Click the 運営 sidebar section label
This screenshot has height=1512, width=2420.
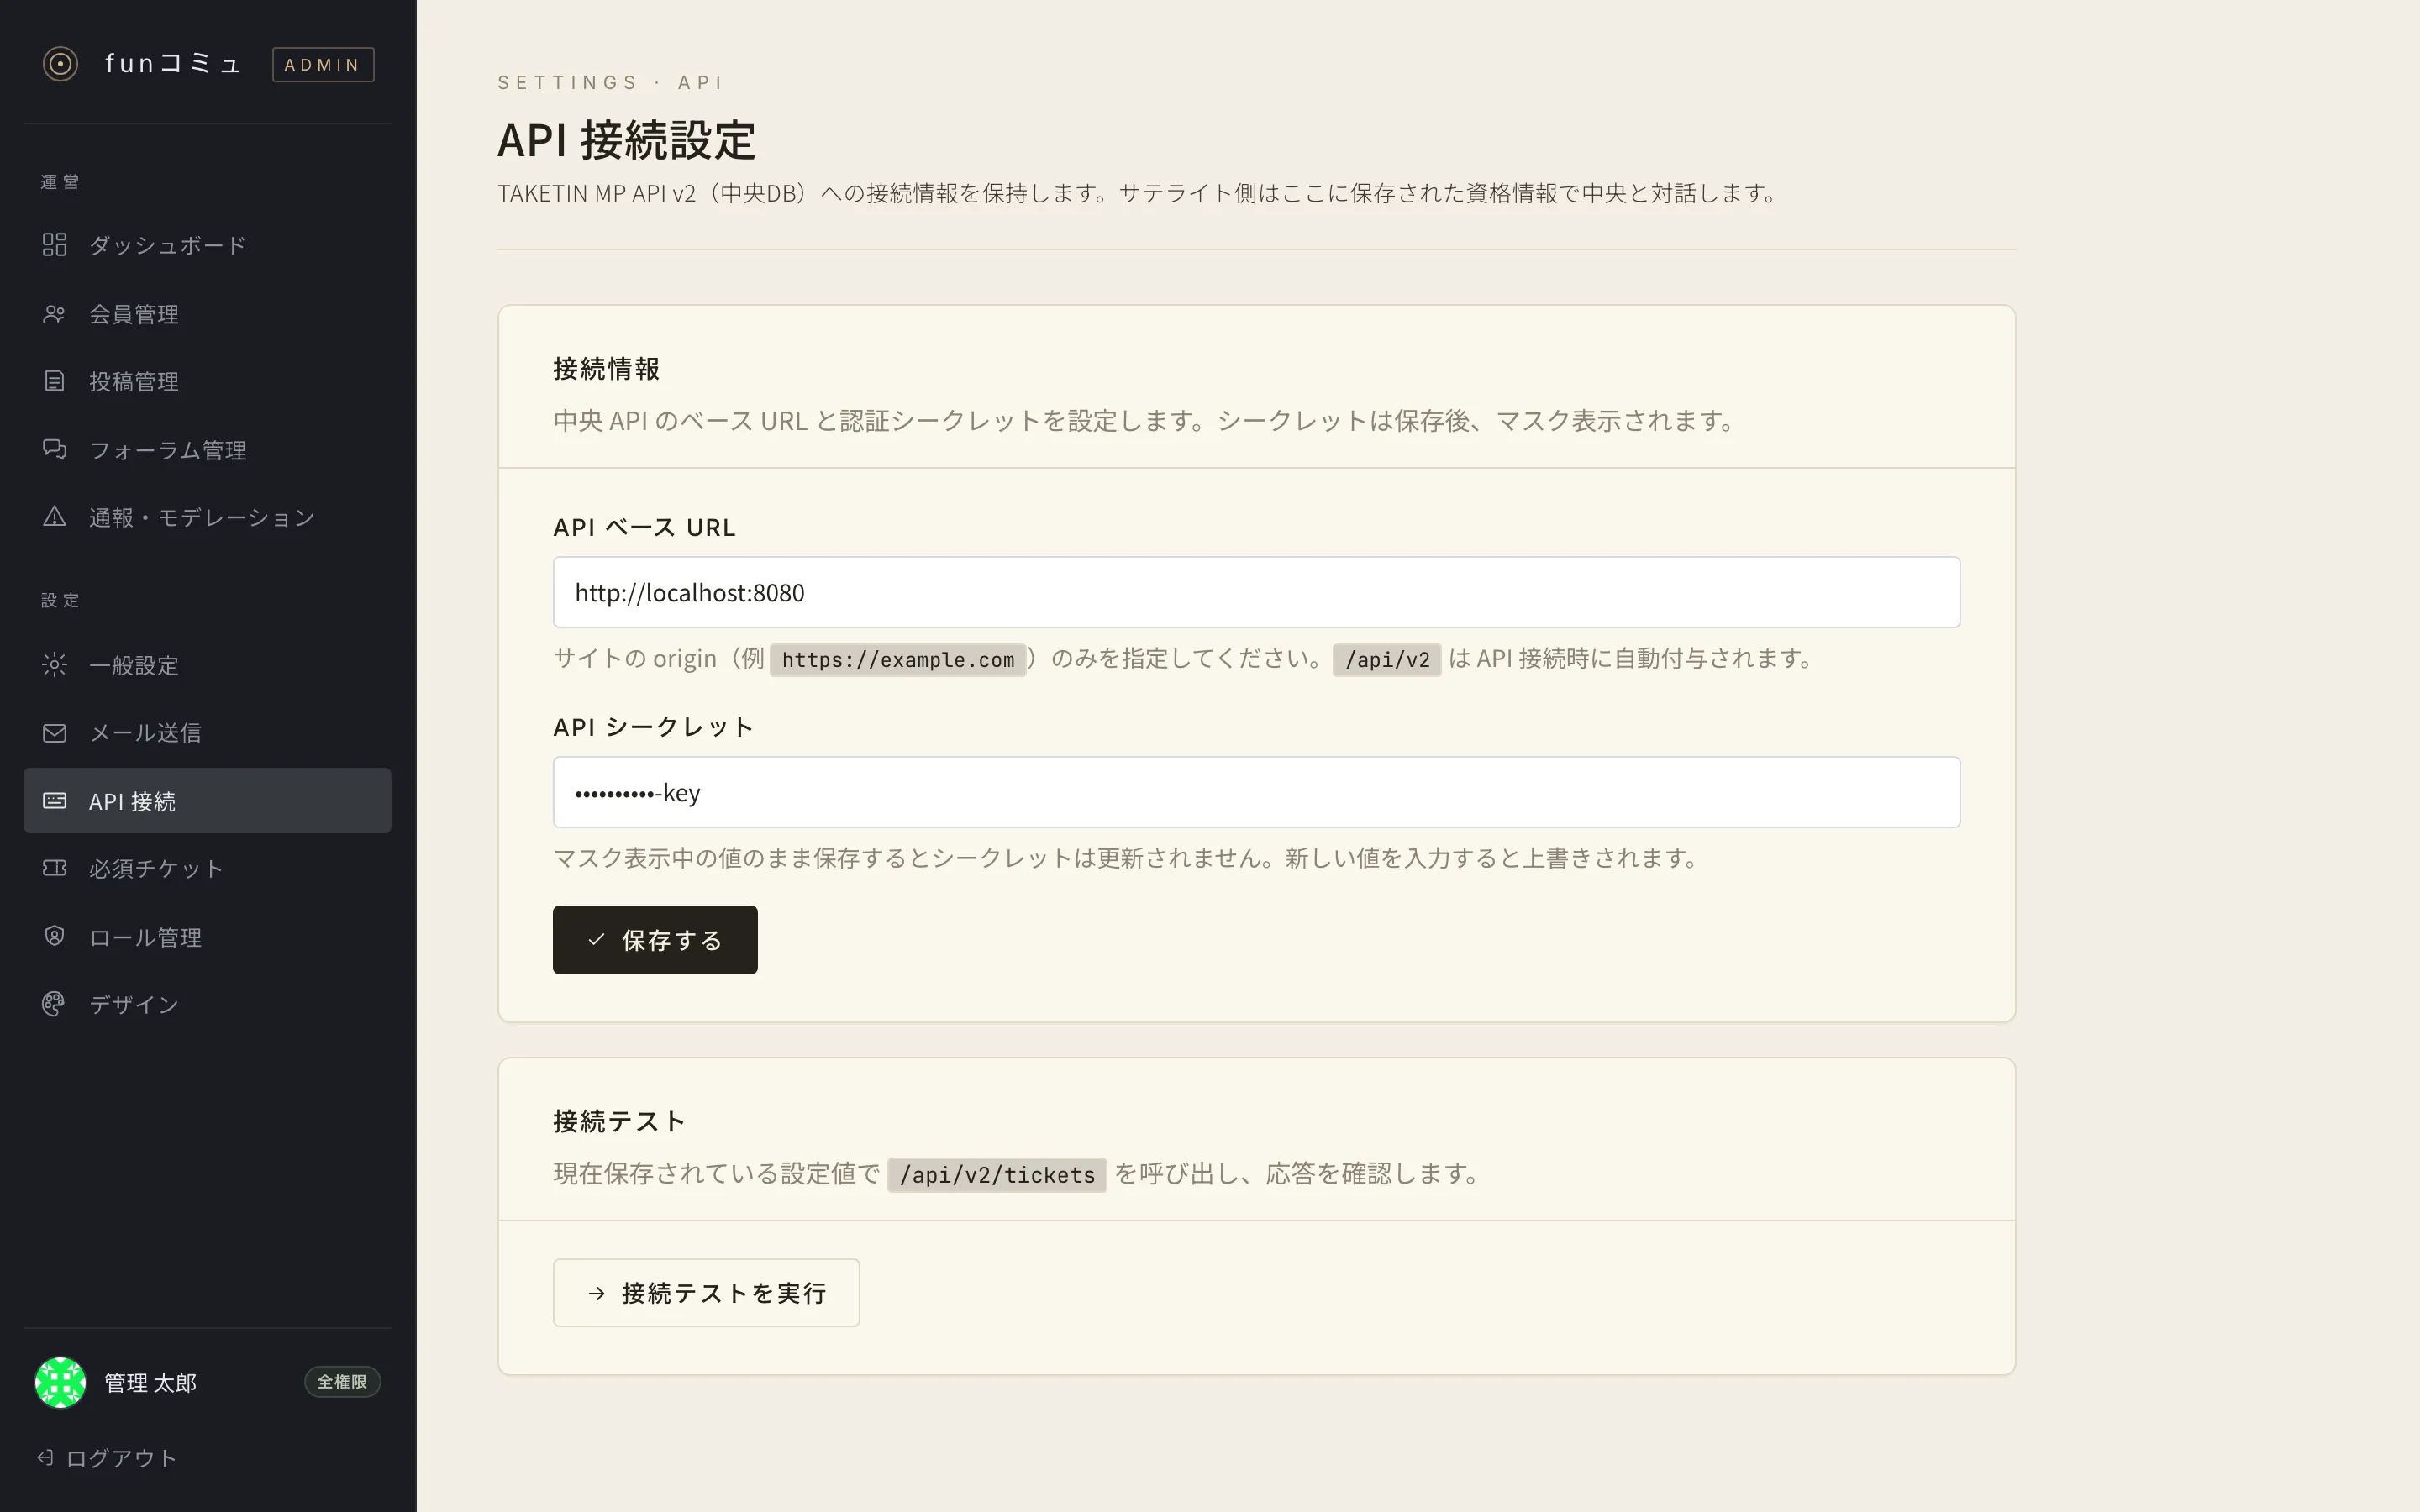[x=60, y=182]
